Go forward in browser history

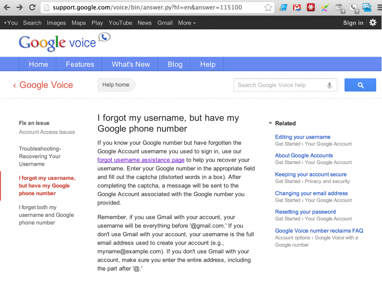(x=19, y=7)
